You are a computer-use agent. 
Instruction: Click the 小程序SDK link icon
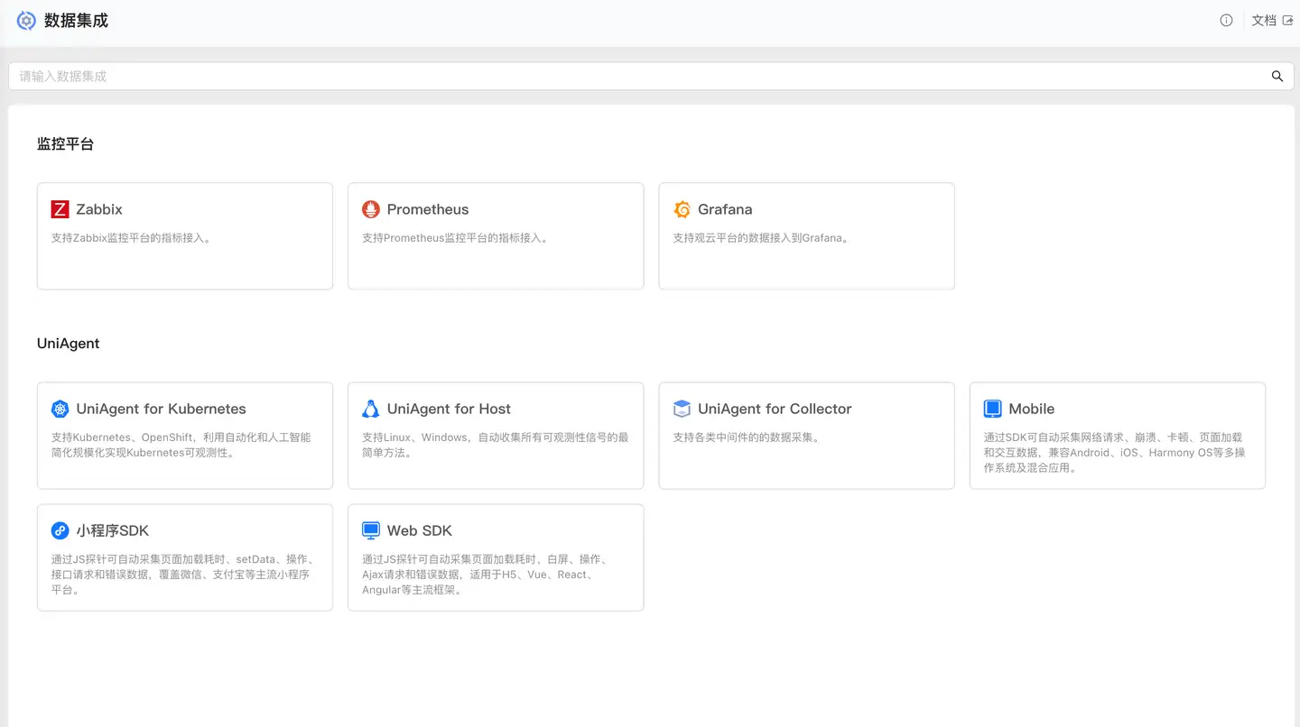pyautogui.click(x=60, y=530)
